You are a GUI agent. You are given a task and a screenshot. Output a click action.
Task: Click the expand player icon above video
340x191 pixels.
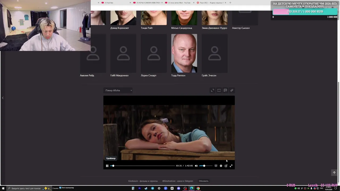pos(212,90)
